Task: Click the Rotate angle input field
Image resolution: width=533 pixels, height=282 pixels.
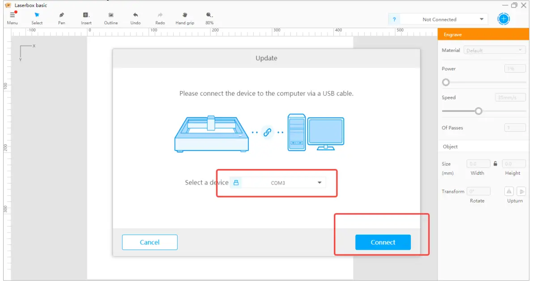Action: tap(478, 191)
